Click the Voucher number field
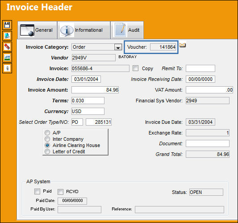The height and width of the screenshot is (223, 238). coord(163,47)
